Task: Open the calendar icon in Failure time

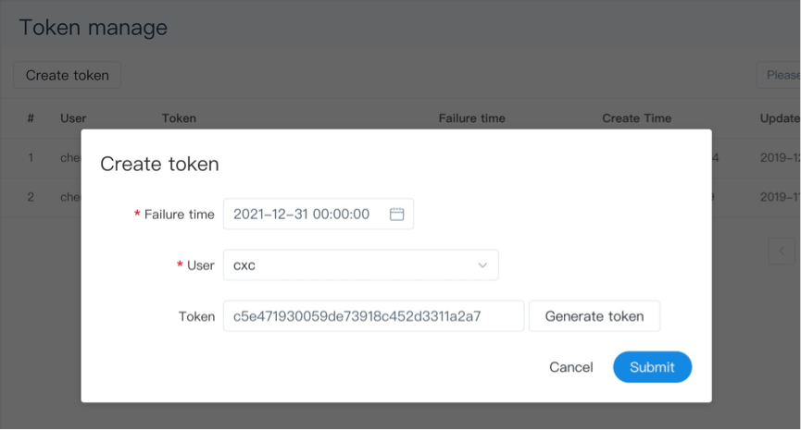Action: [396, 215]
